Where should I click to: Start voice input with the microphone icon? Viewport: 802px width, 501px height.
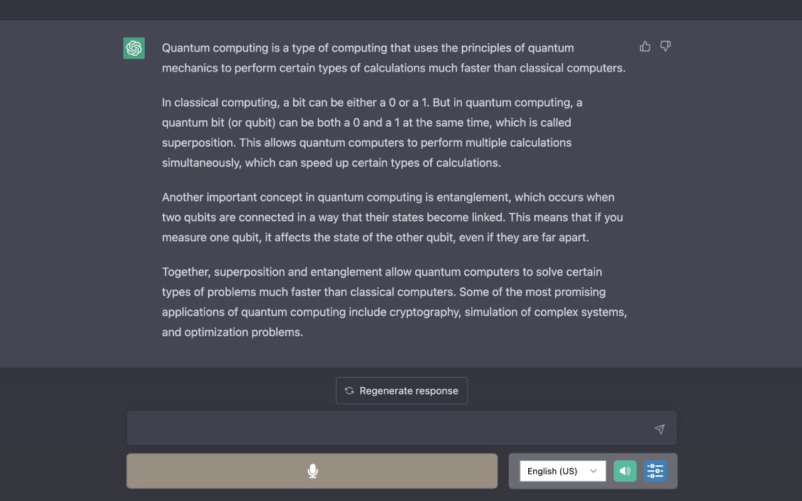[313, 471]
